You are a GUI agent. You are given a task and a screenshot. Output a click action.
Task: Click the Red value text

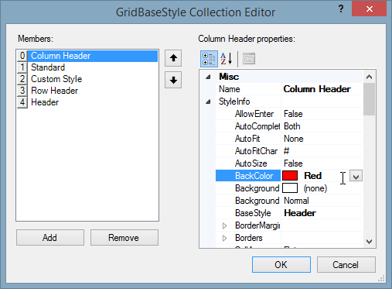313,176
